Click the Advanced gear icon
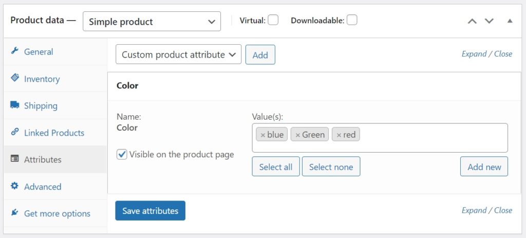 tap(14, 186)
